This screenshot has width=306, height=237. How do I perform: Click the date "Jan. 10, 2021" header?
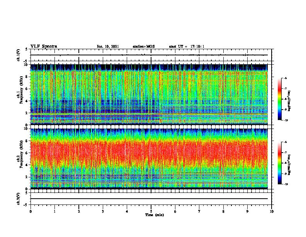tap(108, 46)
